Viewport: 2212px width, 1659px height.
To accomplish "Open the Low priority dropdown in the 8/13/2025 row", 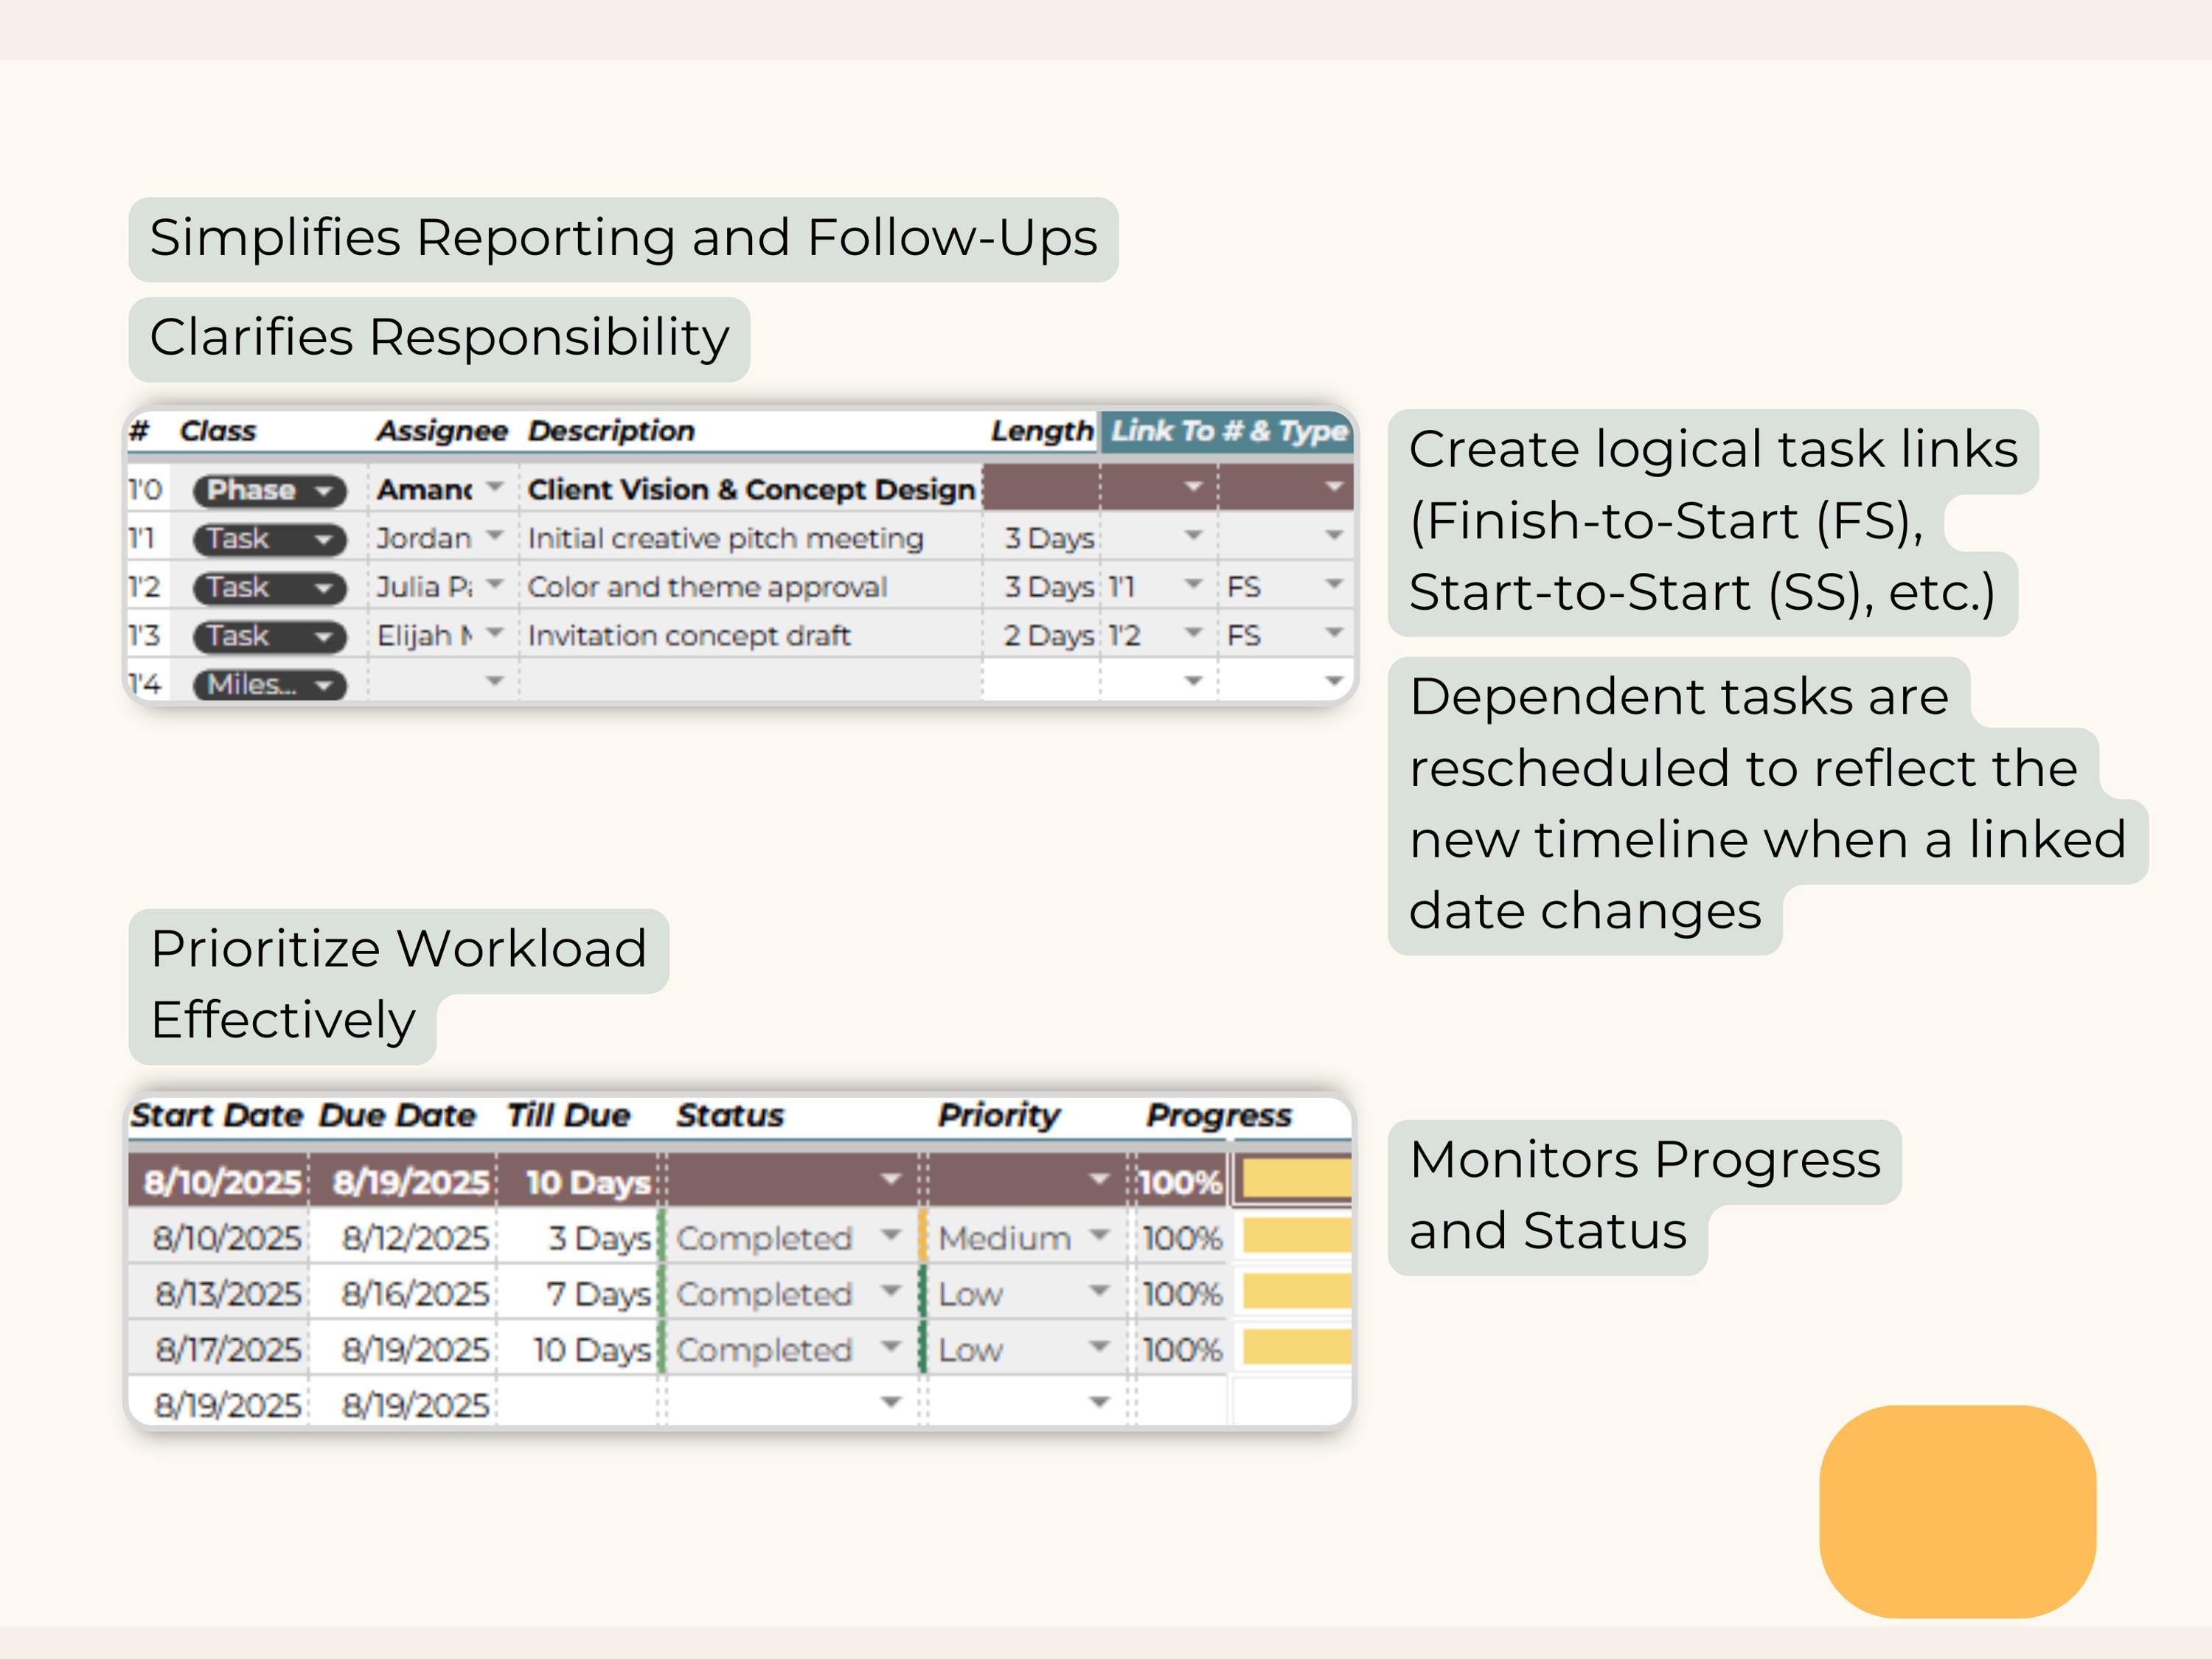I will [x=1099, y=1292].
